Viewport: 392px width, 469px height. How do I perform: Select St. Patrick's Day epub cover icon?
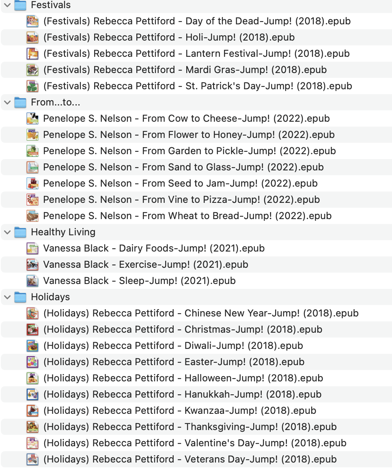pos(32,86)
